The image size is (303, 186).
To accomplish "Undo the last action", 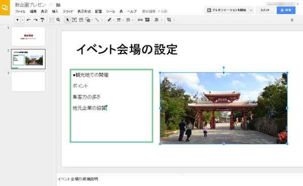I will click(x=29, y=20).
